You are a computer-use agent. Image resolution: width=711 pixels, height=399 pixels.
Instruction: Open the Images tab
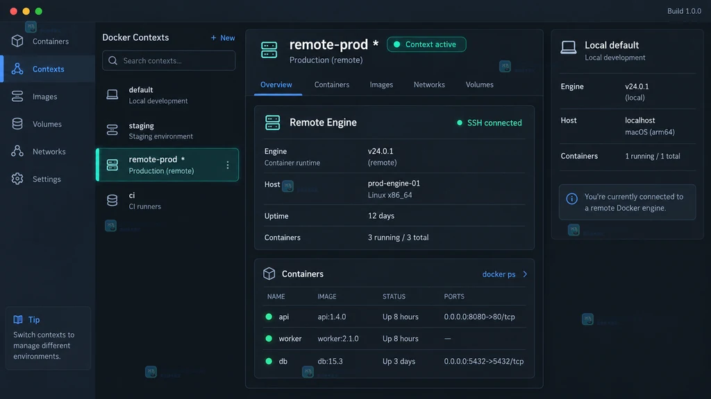[381, 85]
